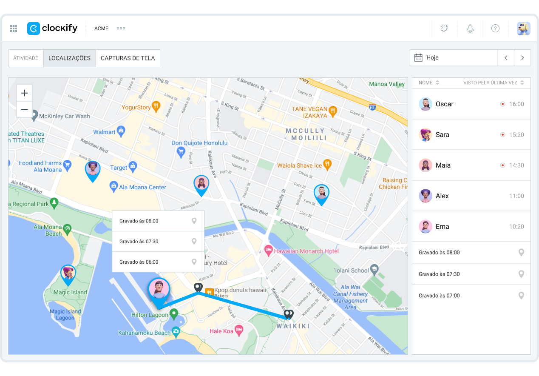Click pin icon for Gravado às 07:00

coord(521,296)
